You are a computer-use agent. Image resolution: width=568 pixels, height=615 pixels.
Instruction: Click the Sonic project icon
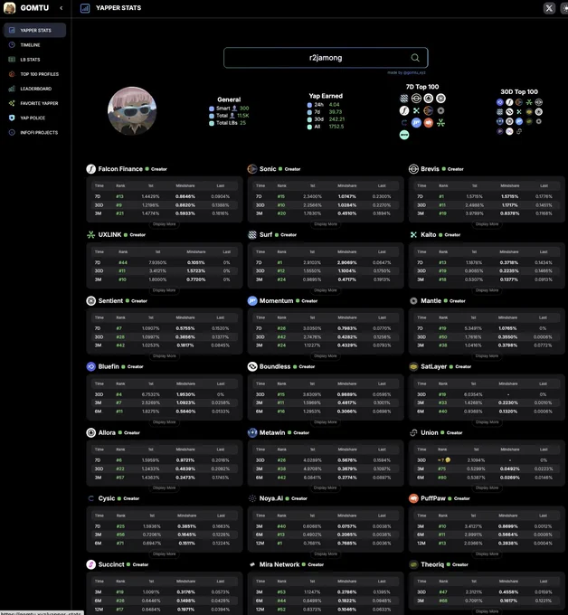(252, 169)
